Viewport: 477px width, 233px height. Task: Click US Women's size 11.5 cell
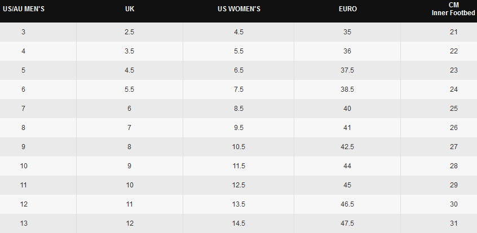coord(238,166)
